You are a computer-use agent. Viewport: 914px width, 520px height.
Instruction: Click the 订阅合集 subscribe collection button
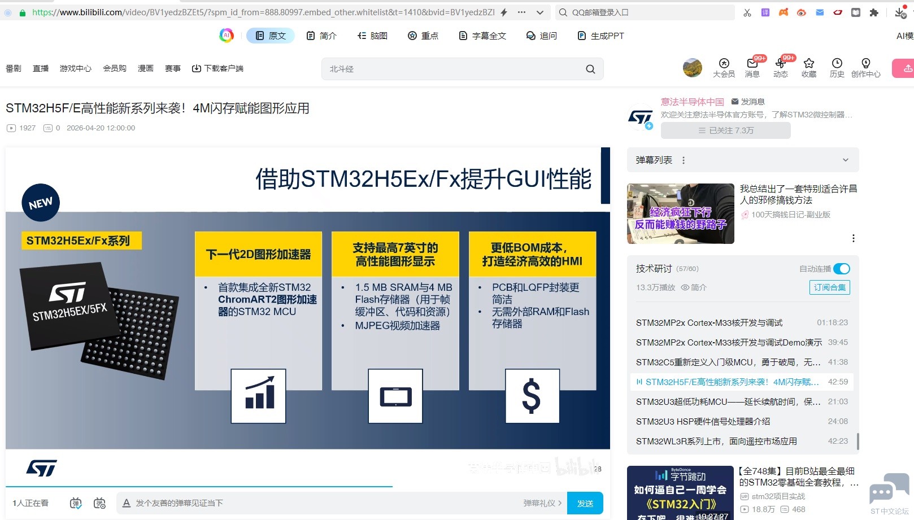[830, 287]
